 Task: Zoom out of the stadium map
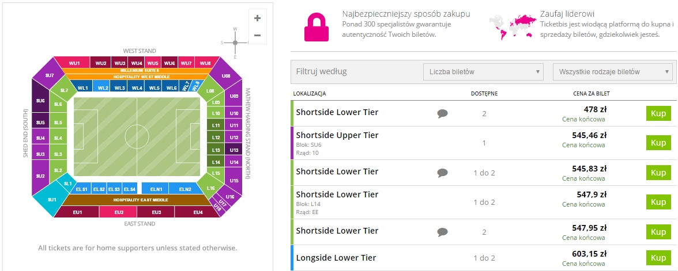coord(257,36)
